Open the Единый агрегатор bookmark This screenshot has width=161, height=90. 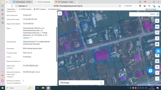pyautogui.click(x=55, y=9)
